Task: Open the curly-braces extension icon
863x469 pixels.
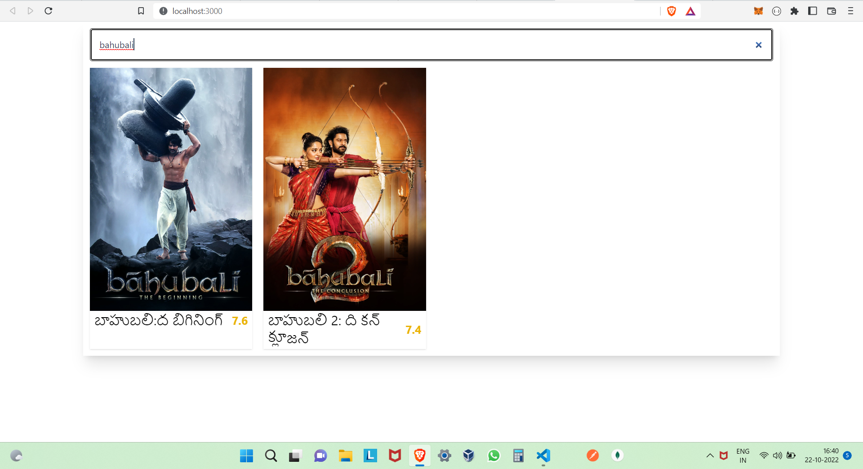Action: click(776, 11)
